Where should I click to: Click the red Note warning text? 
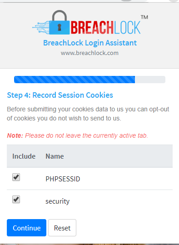pos(78,135)
